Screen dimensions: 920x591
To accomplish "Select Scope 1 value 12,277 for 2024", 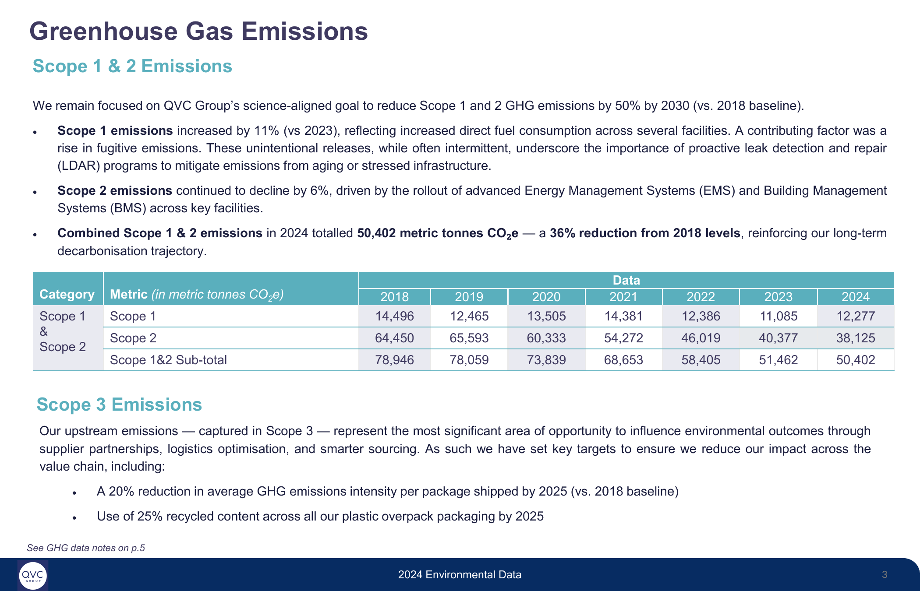I will tap(856, 316).
